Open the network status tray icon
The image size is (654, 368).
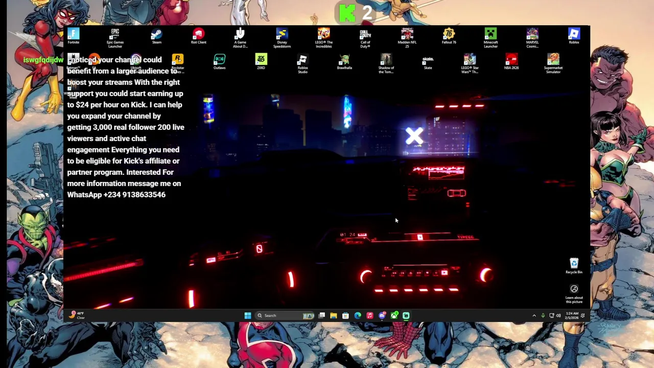click(x=551, y=315)
